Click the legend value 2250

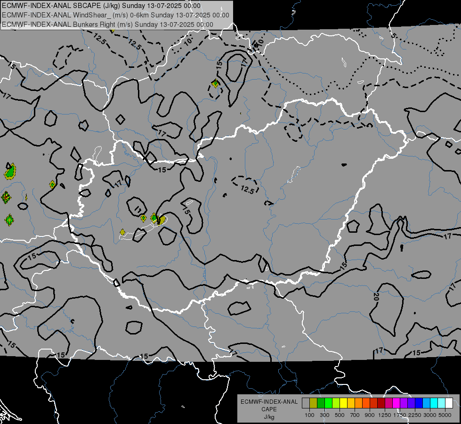[x=415, y=415]
